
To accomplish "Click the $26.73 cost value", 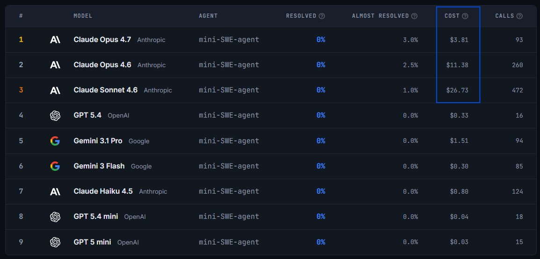I will coord(457,91).
